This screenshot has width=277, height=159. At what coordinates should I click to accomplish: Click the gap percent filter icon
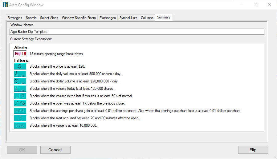(x=20, y=103)
